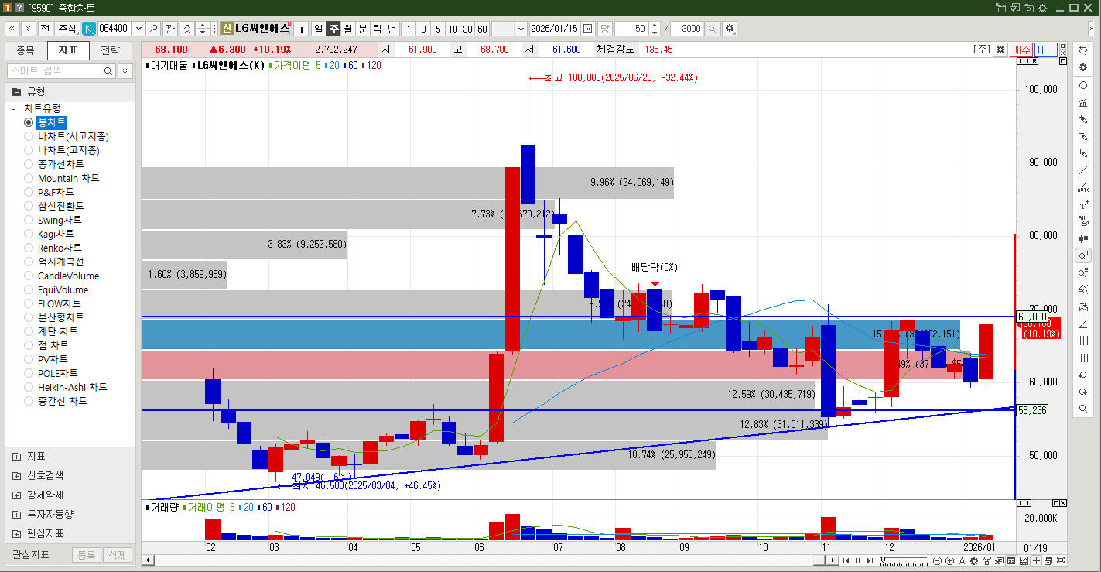Expand the 신호검색 section

17,476
